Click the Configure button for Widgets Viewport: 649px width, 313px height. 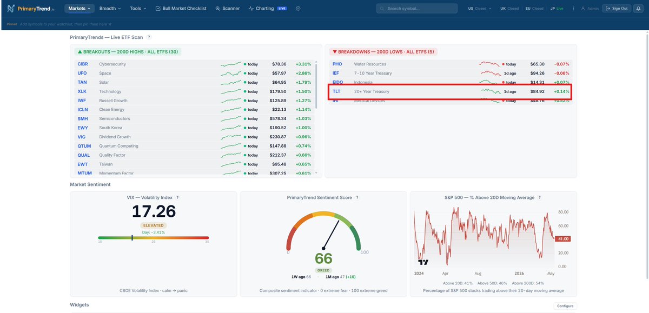pos(565,306)
